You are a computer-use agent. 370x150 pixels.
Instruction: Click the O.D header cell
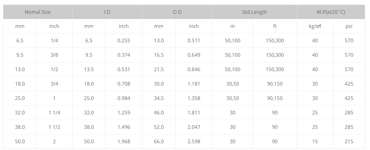[177, 12]
